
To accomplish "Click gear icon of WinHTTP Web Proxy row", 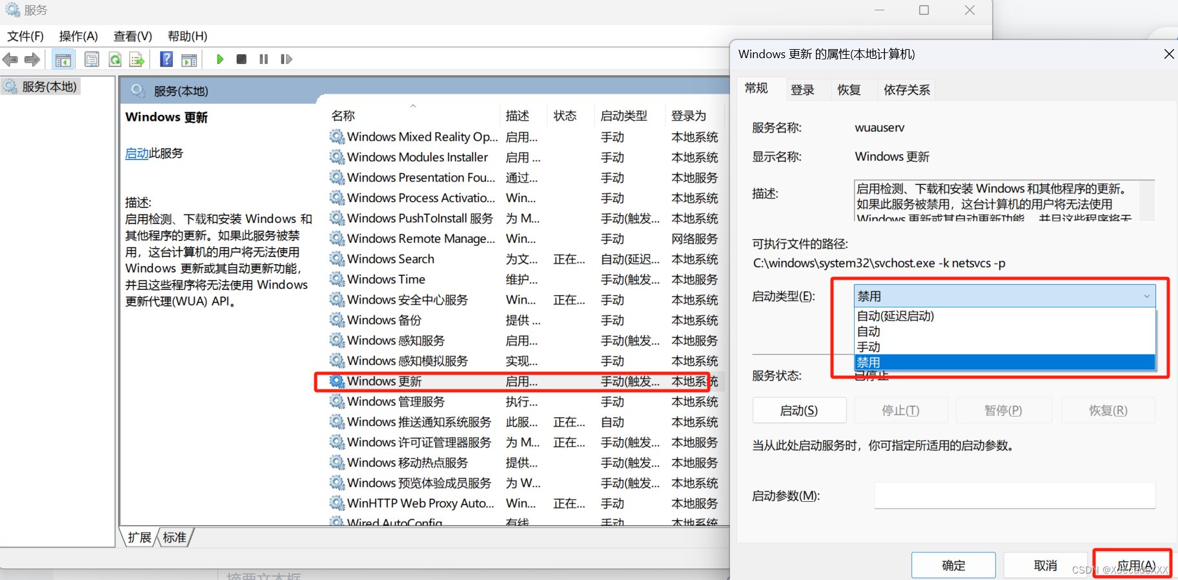I will 337,503.
